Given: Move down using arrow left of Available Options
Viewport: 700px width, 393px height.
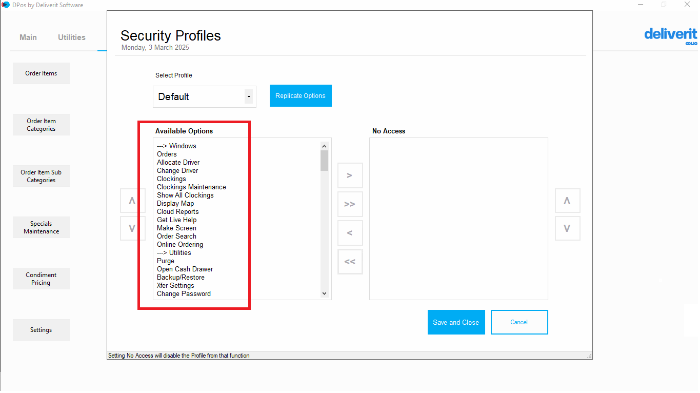Looking at the screenshot, I should (132, 228).
